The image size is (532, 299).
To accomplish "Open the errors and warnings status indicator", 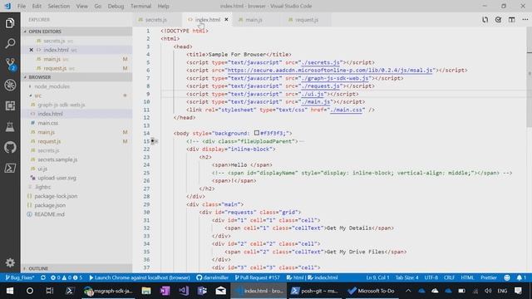I will pyautogui.click(x=66, y=277).
